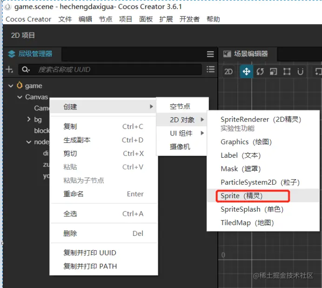Create a ParticleSystem2D (粒子) object

(x=263, y=182)
